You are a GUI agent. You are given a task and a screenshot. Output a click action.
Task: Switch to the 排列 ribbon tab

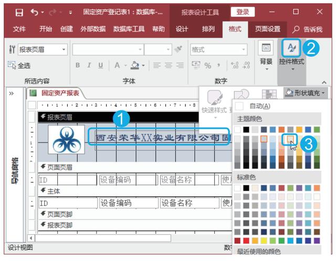tap(208, 29)
